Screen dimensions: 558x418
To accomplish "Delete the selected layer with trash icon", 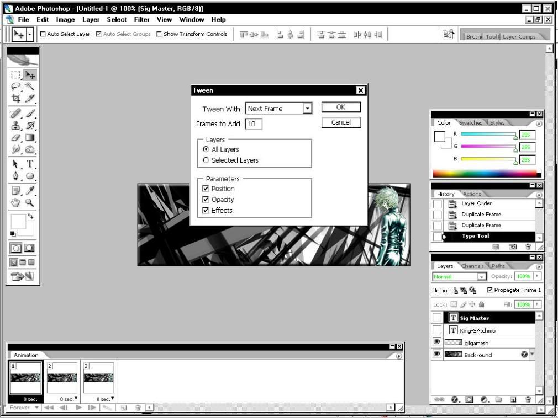I will tap(528, 400).
